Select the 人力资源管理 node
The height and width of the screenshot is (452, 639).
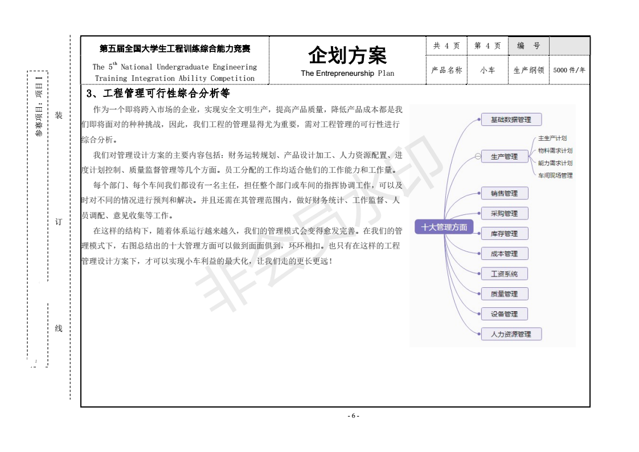click(x=510, y=333)
